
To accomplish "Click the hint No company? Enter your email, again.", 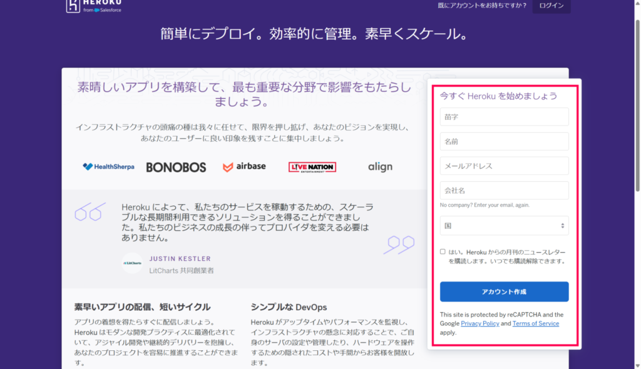I will (485, 205).
